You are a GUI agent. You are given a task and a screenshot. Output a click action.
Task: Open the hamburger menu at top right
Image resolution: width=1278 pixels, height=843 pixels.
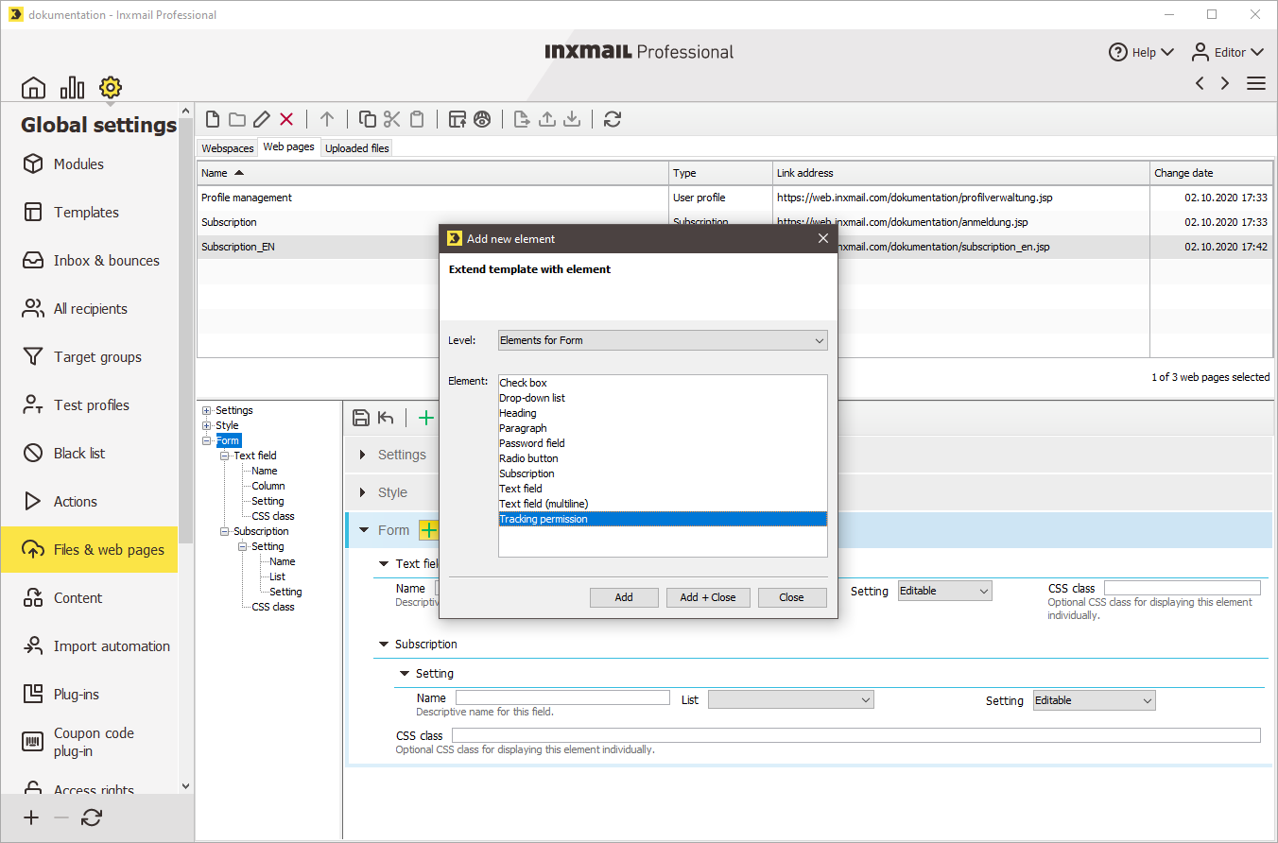1256,83
